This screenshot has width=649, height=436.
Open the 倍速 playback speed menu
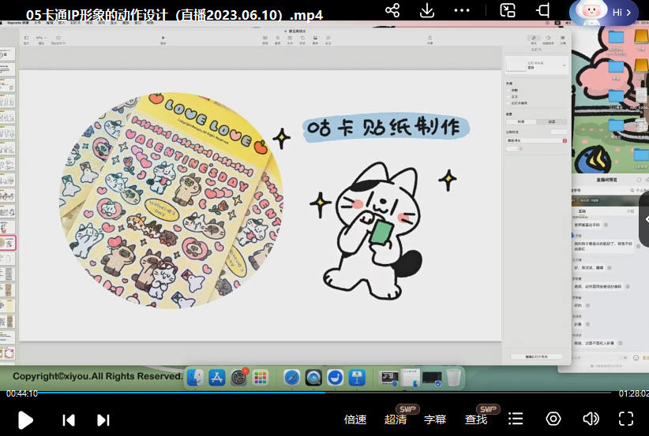pyautogui.click(x=355, y=419)
